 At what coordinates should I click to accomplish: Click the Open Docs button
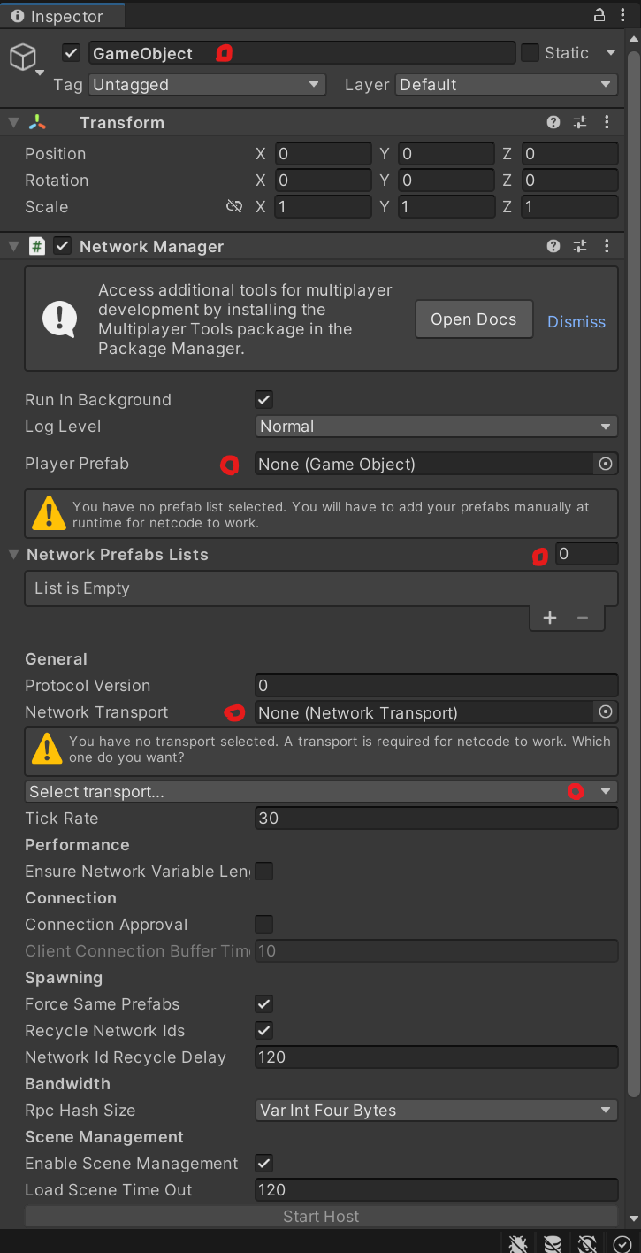pyautogui.click(x=474, y=319)
